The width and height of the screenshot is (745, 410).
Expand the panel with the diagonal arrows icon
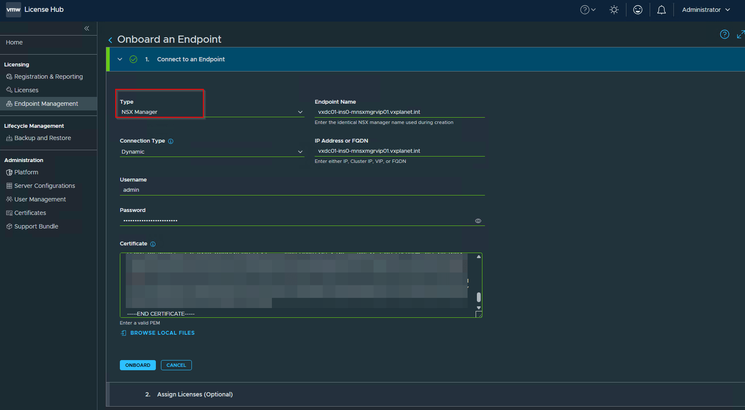pyautogui.click(x=740, y=34)
